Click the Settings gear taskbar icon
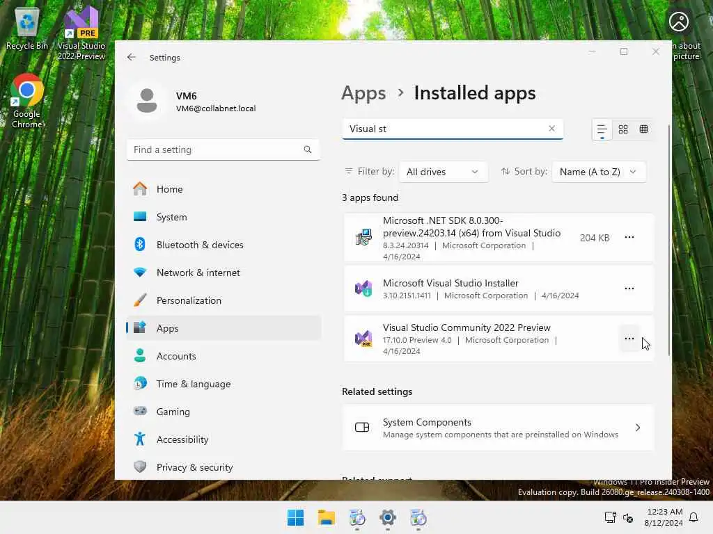The height and width of the screenshot is (534, 713). (x=387, y=517)
